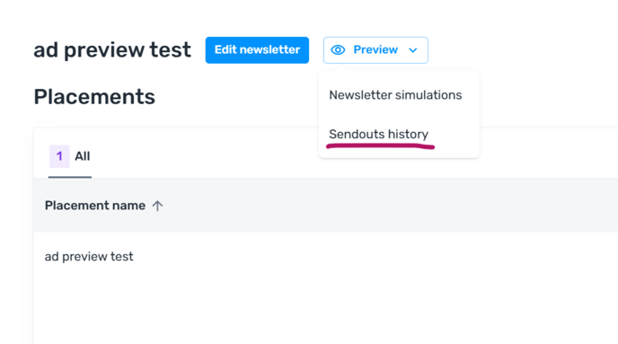The height and width of the screenshot is (344, 618).
Task: Click the eye icon in Preview button
Action: pyautogui.click(x=338, y=50)
